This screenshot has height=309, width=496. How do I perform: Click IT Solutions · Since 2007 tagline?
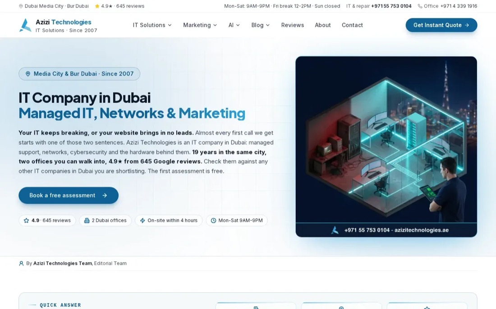coord(66,30)
